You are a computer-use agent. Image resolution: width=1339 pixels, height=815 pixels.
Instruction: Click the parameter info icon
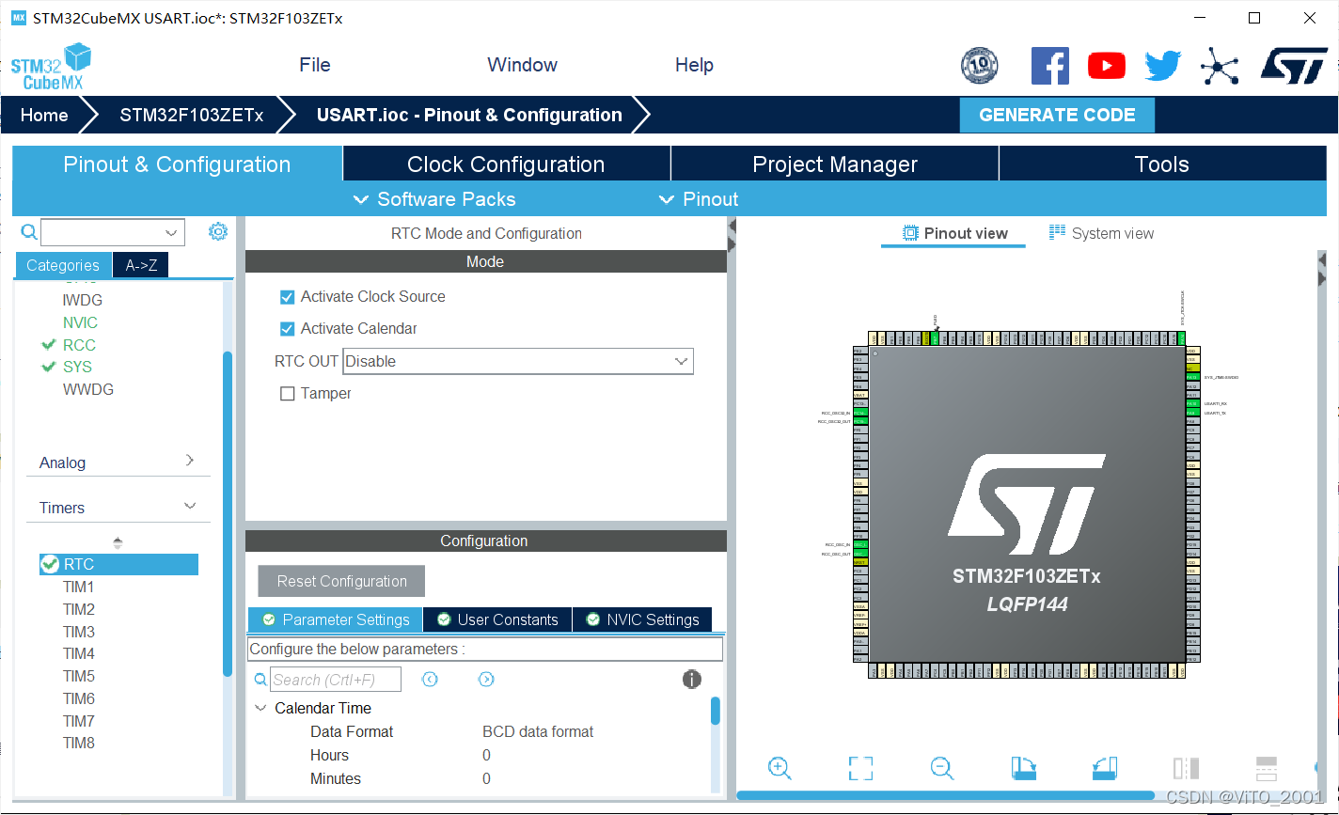tap(692, 679)
